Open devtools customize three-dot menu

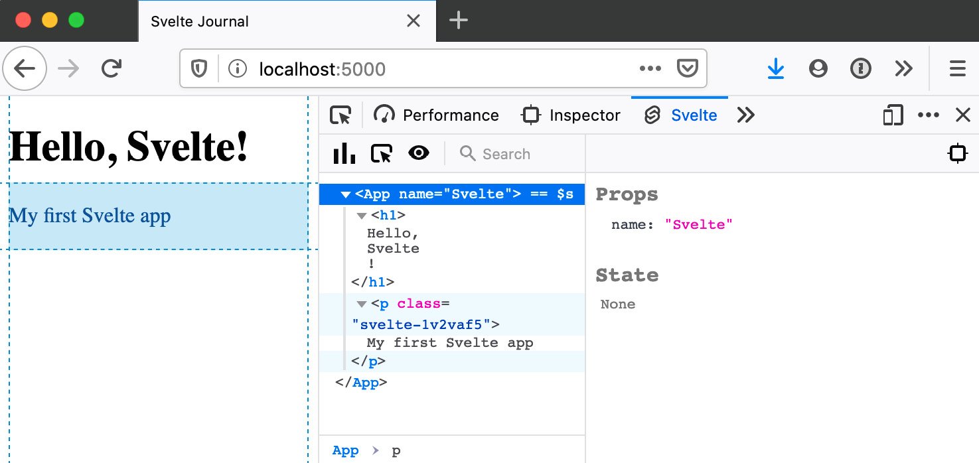tap(929, 115)
